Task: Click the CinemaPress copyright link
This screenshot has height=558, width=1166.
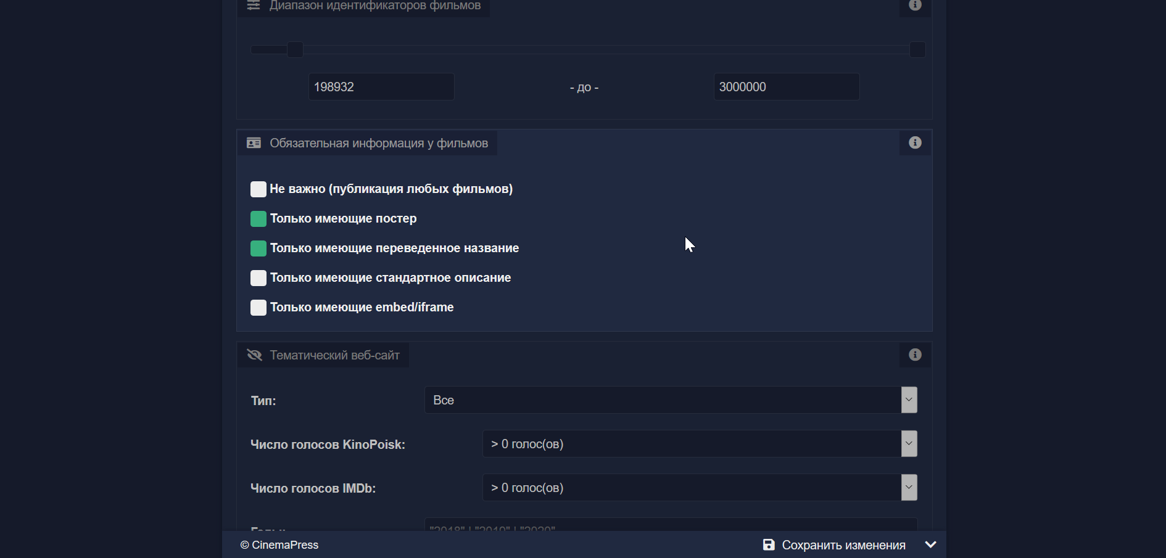Action: point(279,545)
